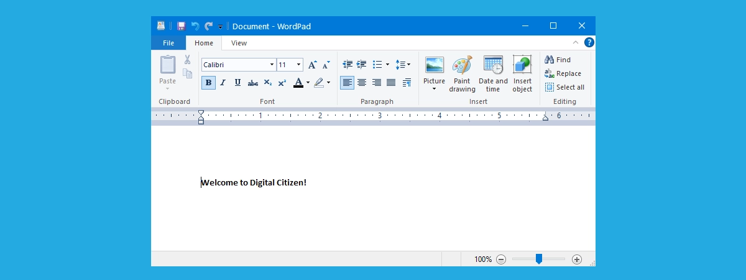Image resolution: width=746 pixels, height=280 pixels.
Task: Click the Paste clipboard icon
Action: [x=168, y=65]
